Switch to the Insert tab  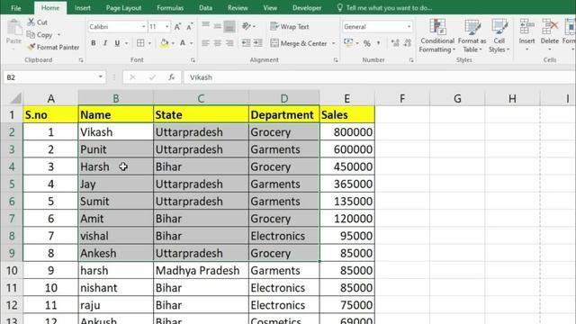[x=82, y=8]
